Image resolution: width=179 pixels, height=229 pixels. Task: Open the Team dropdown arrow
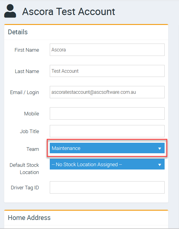pos(160,148)
